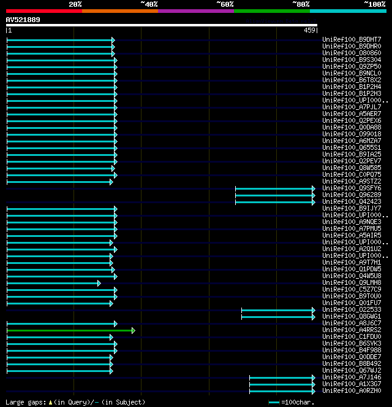Select hit label UniRef100_Q0DA88
This screenshot has height=407, width=392.
click(x=352, y=127)
